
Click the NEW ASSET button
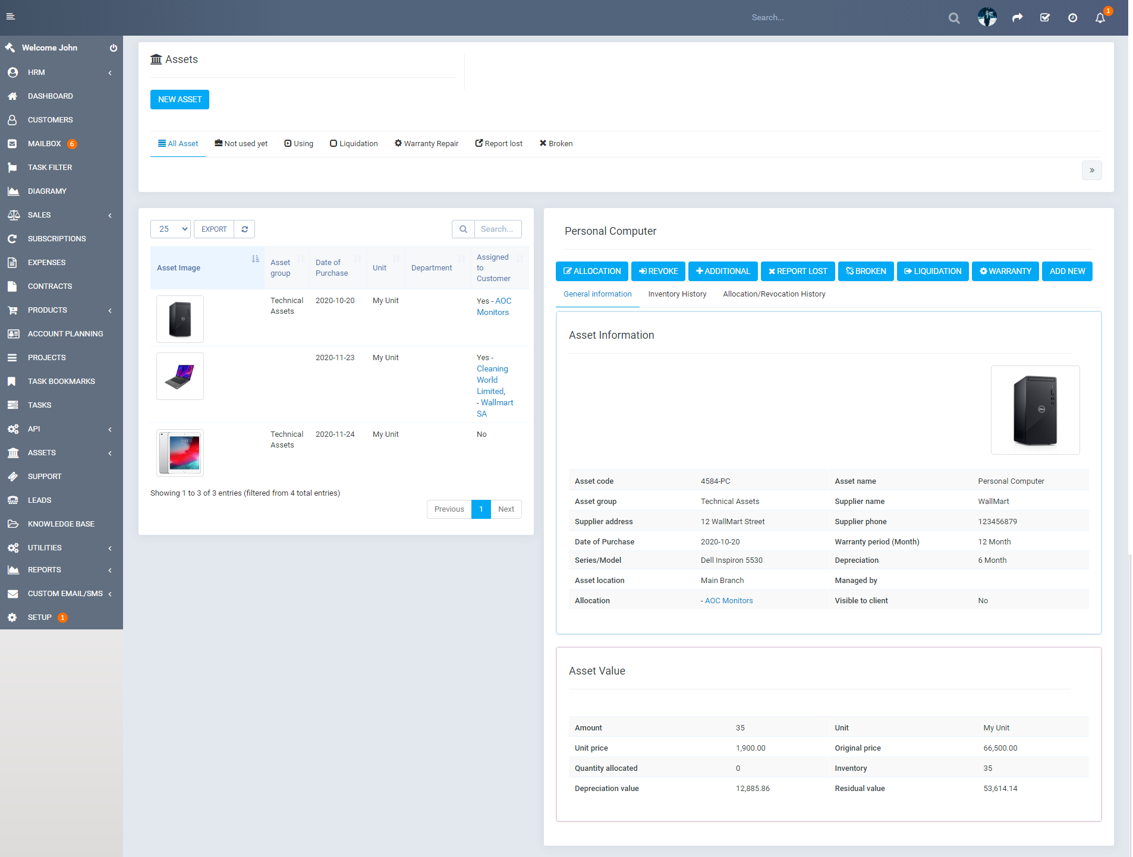tap(180, 99)
